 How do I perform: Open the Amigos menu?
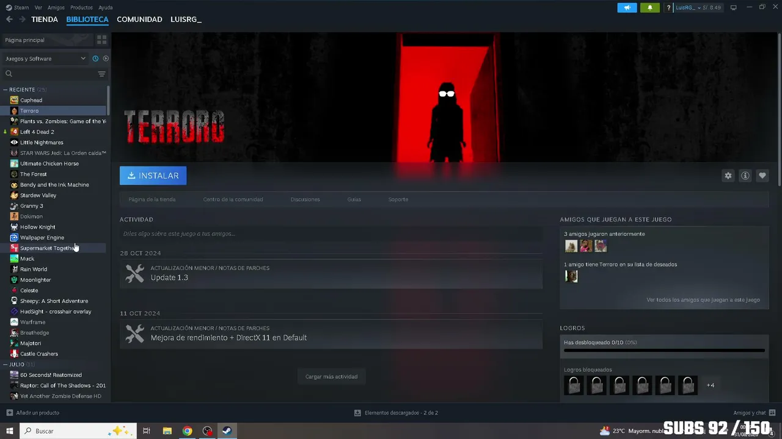56,7
